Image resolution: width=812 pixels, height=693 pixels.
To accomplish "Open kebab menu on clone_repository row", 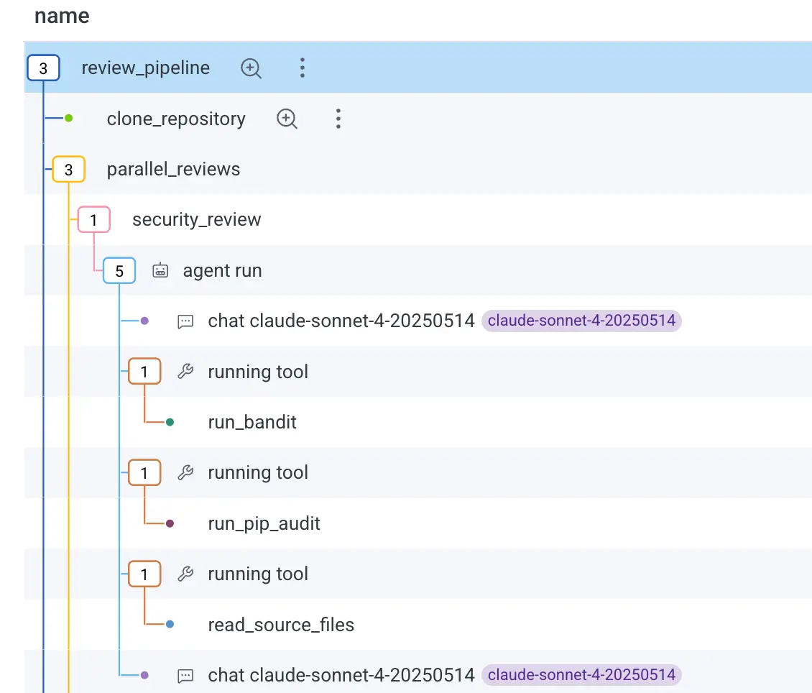I will [338, 119].
